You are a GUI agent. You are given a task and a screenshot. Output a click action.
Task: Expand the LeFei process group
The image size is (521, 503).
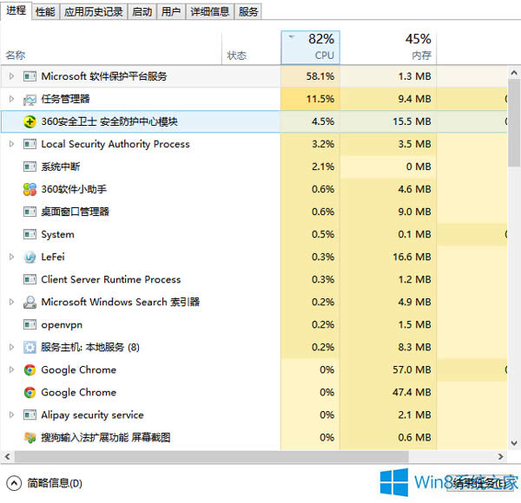(x=11, y=257)
